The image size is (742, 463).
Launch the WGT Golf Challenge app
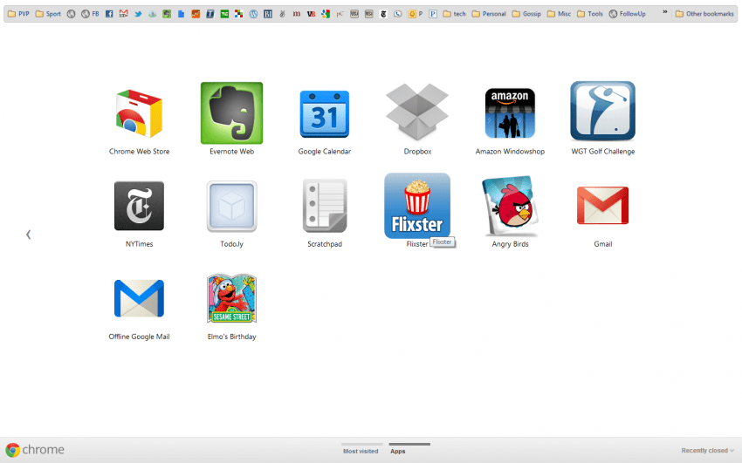pyautogui.click(x=603, y=111)
